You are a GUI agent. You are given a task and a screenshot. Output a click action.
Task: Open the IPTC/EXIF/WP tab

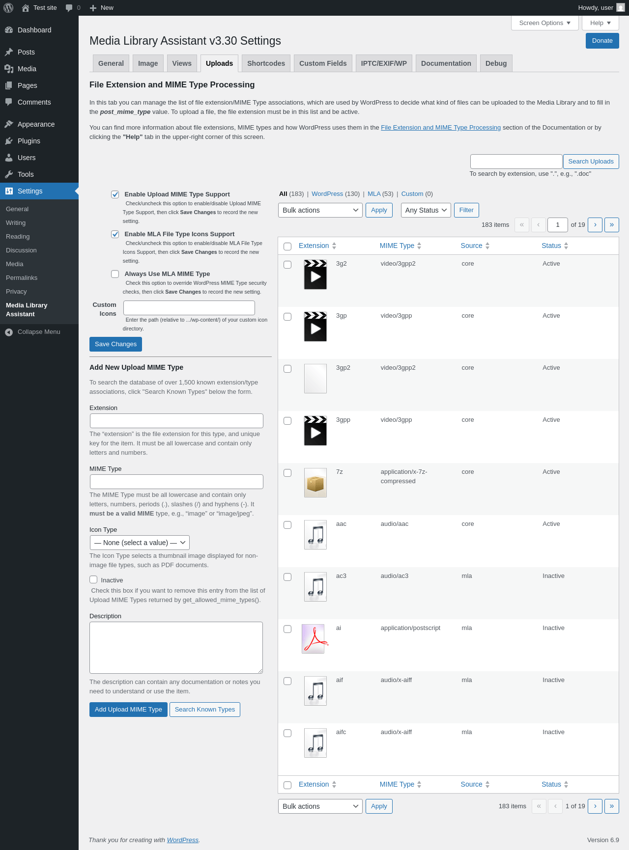click(384, 63)
